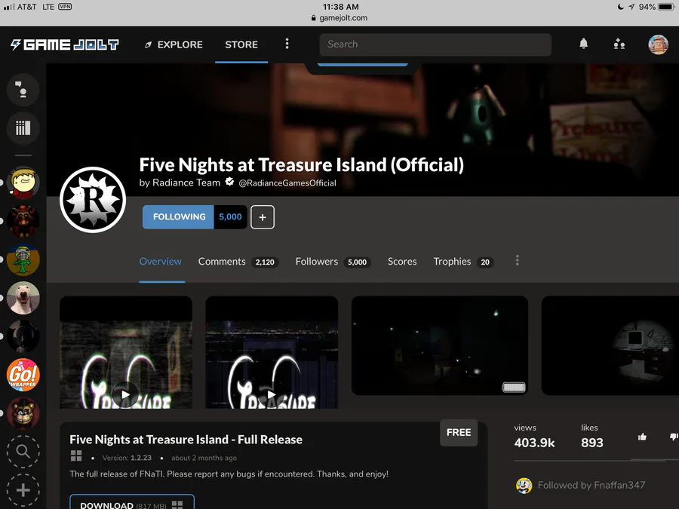This screenshot has height=509, width=679.
Task: Open the office computer screenshot thumbnail
Action: tap(610, 345)
